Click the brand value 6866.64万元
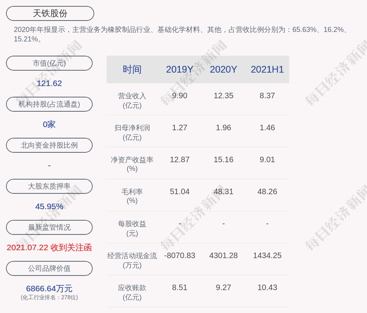The height and width of the screenshot is (313, 367). pyautogui.click(x=49, y=289)
